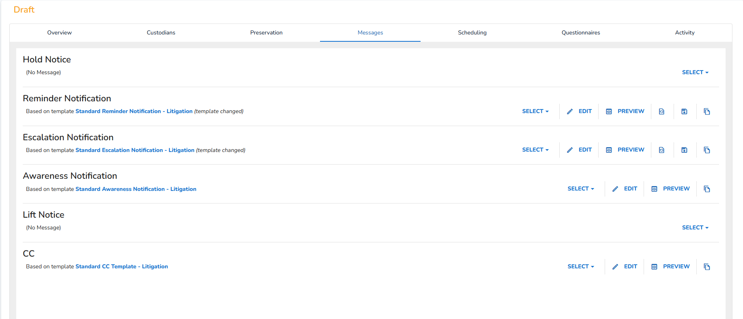The height and width of the screenshot is (319, 743).
Task: Click the copy icon in the CC row
Action: click(x=707, y=267)
